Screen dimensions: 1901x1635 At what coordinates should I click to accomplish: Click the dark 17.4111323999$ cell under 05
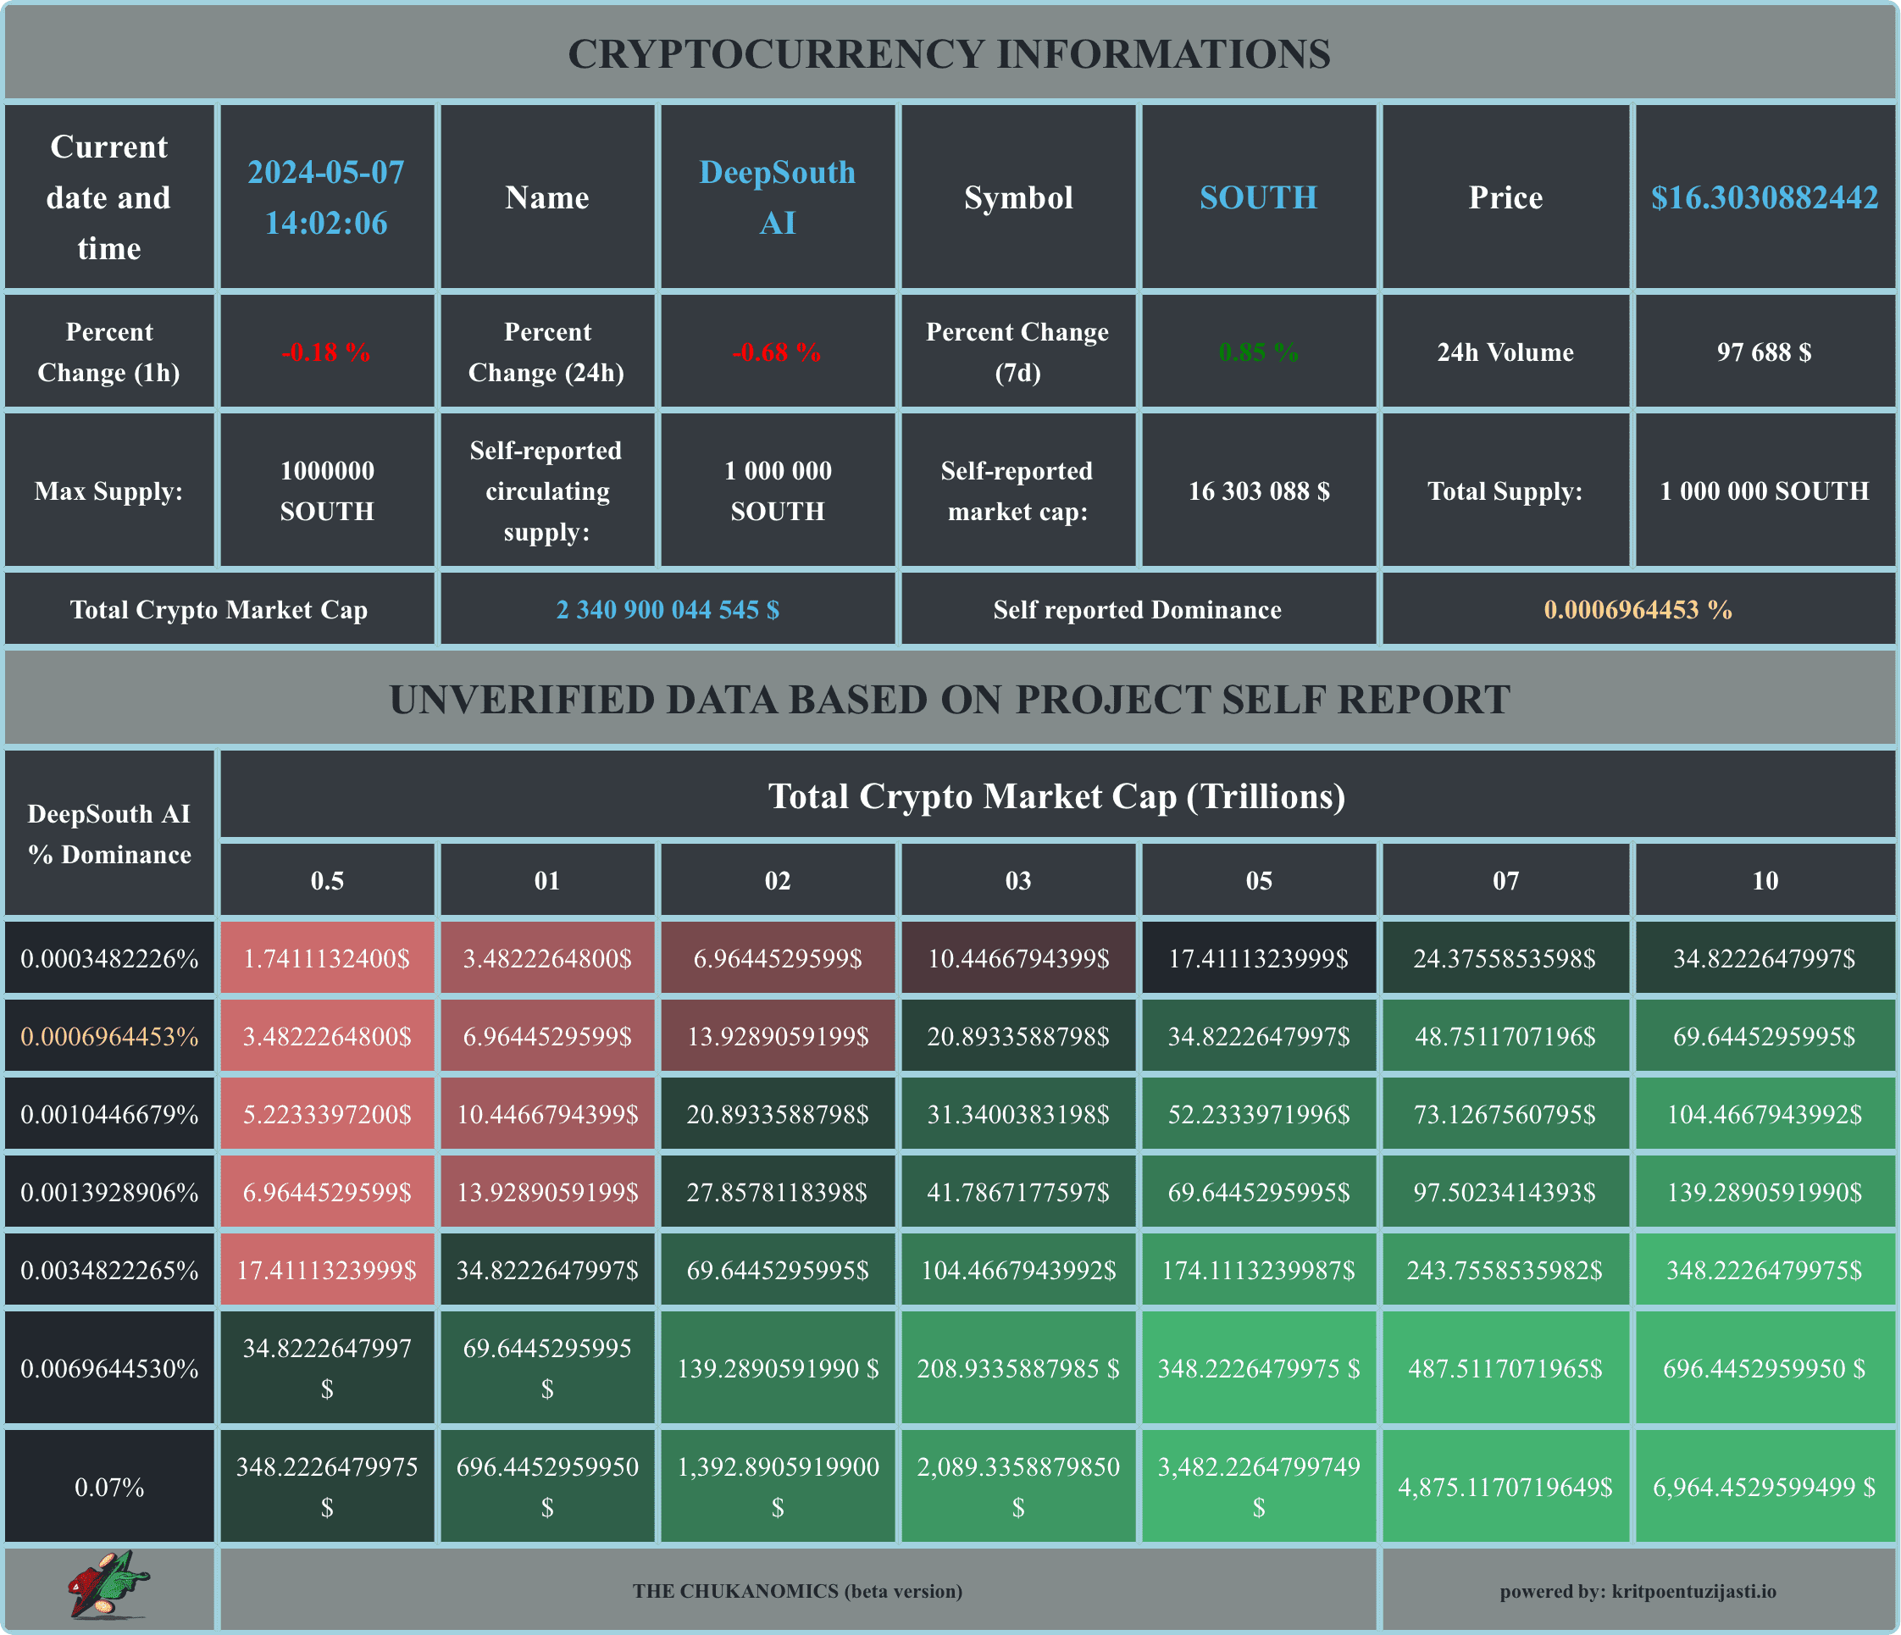click(x=1258, y=959)
